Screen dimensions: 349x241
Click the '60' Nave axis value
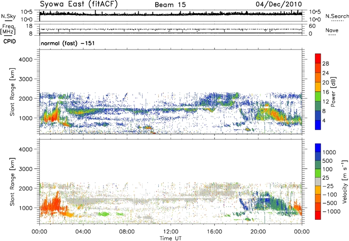312,26
